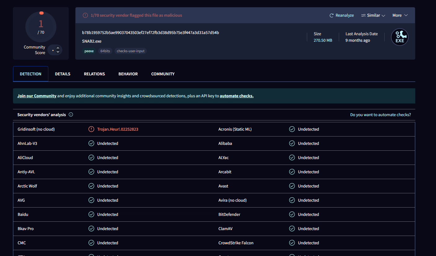
Task: Click the info icon beside Security vendors' analysis
Action: pos(71,115)
